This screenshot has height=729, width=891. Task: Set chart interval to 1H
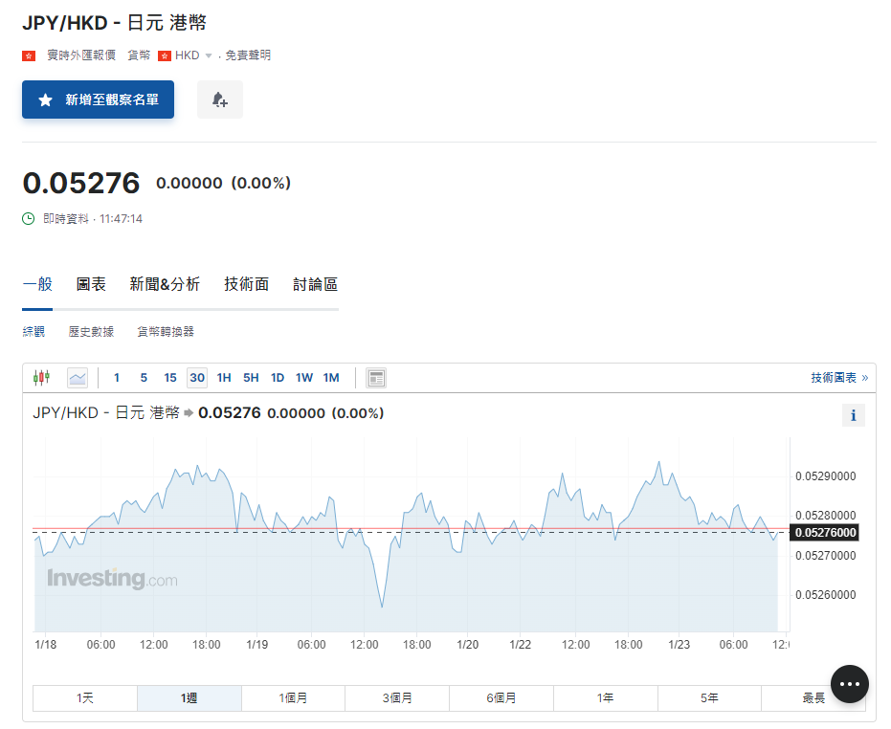click(224, 378)
